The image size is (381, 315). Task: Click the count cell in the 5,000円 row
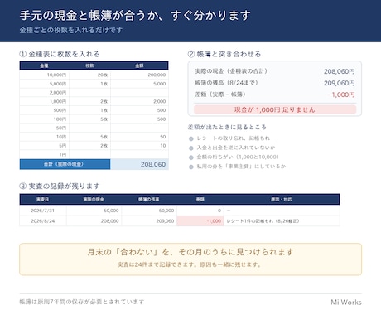coord(89,84)
